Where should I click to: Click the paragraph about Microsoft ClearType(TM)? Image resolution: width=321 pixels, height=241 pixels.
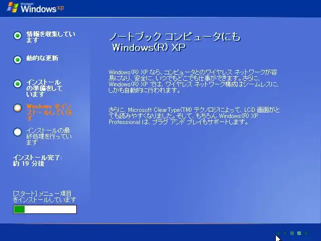[x=194, y=116]
